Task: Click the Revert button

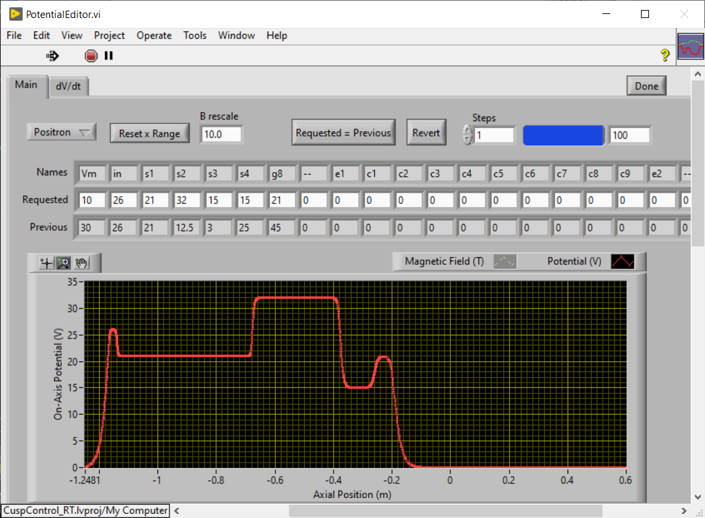Action: tap(426, 133)
